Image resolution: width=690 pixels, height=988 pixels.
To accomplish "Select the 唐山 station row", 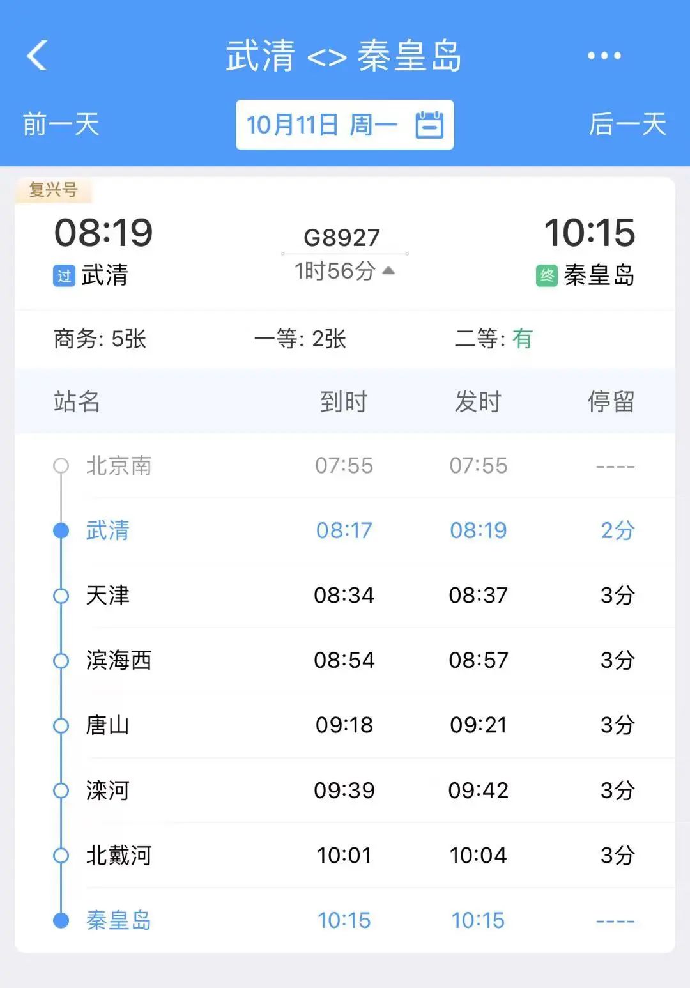I will [x=345, y=725].
